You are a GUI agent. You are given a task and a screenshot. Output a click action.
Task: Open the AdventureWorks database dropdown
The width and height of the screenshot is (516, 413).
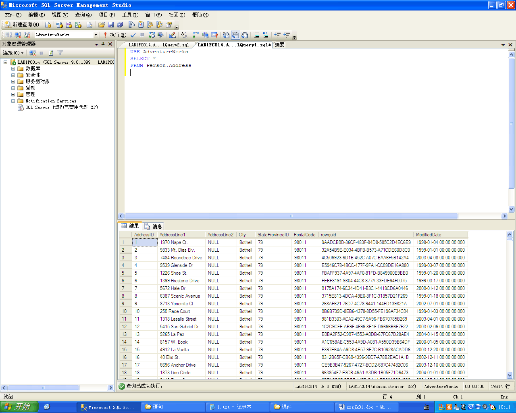click(x=96, y=35)
